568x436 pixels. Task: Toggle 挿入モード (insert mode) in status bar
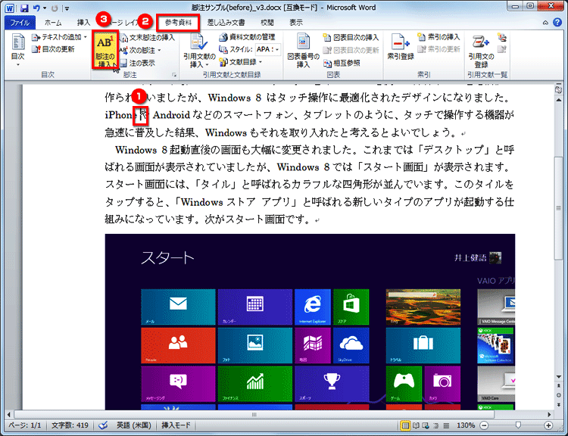point(176,425)
